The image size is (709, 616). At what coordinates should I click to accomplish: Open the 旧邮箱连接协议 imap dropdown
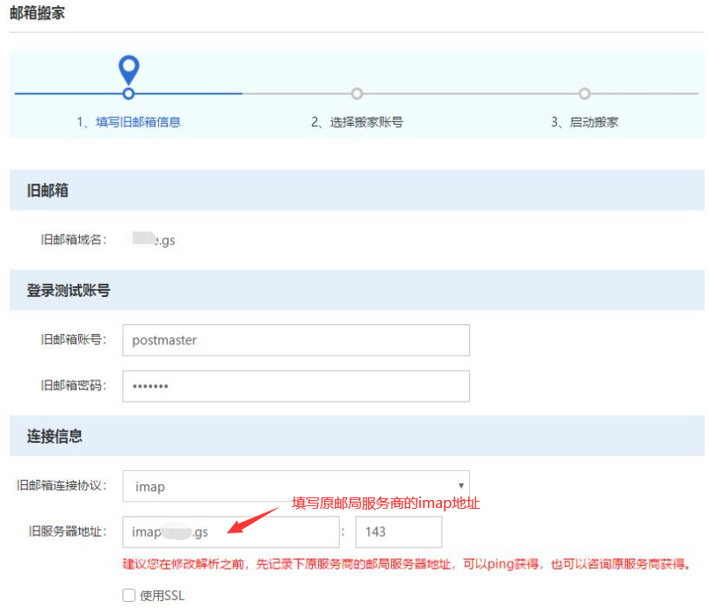point(295,486)
